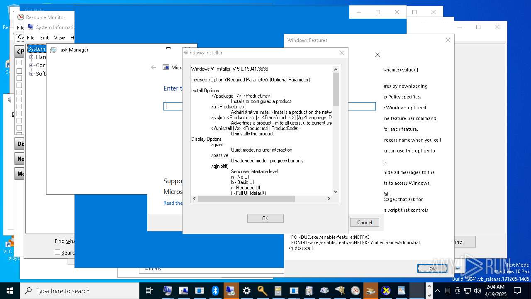Viewport: 531px width, 299px height.
Task: Switch to the Overview tab in Resource Monitor
Action: pyautogui.click(x=20, y=38)
